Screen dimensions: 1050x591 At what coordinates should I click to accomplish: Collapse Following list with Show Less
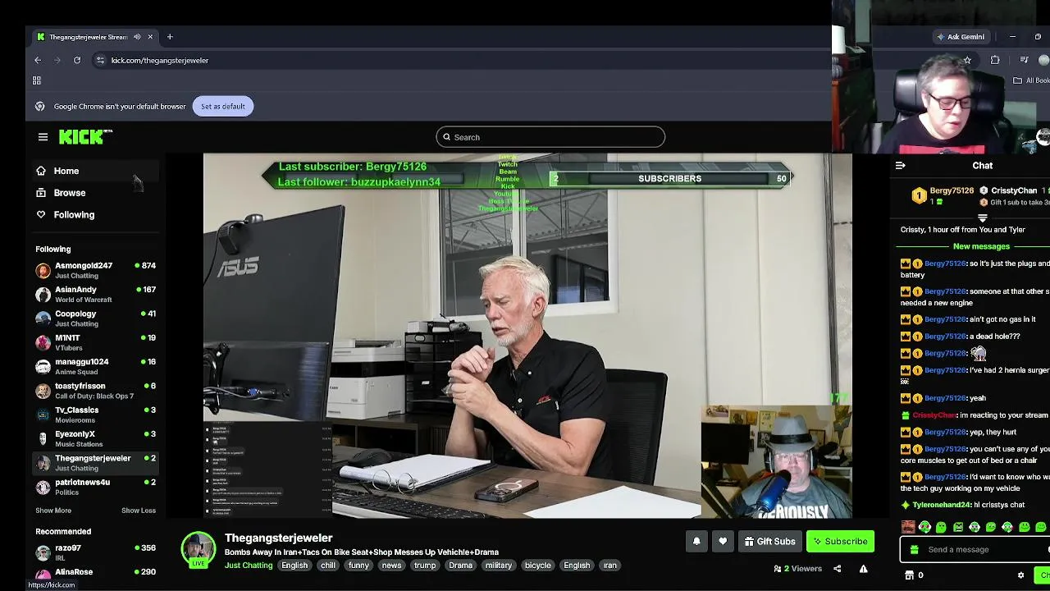(139, 511)
